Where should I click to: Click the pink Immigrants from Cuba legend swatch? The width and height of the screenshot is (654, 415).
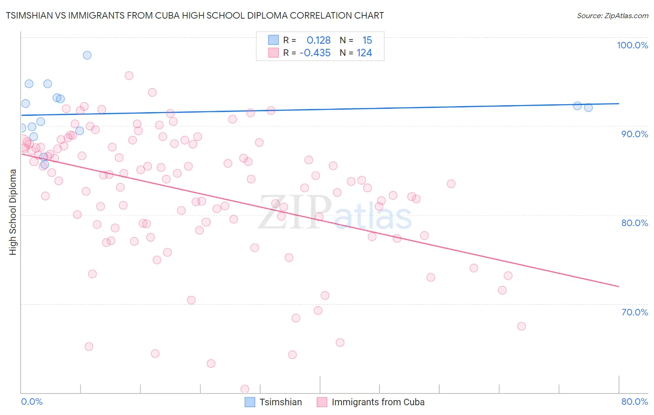[x=322, y=402]
